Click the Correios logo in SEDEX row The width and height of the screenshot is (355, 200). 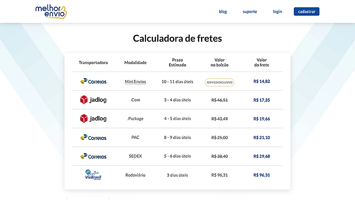coord(93,156)
